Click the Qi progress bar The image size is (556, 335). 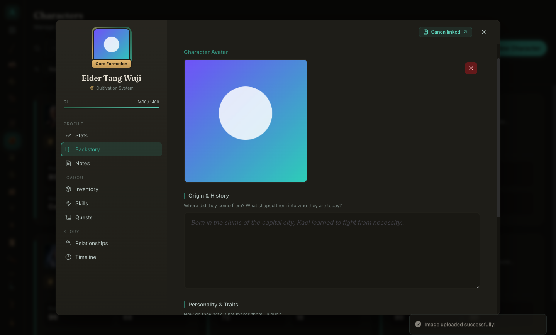click(x=112, y=108)
